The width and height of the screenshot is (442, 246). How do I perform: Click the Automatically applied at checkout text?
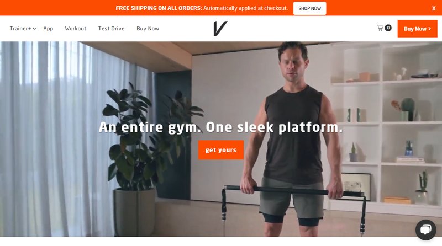[x=245, y=8]
